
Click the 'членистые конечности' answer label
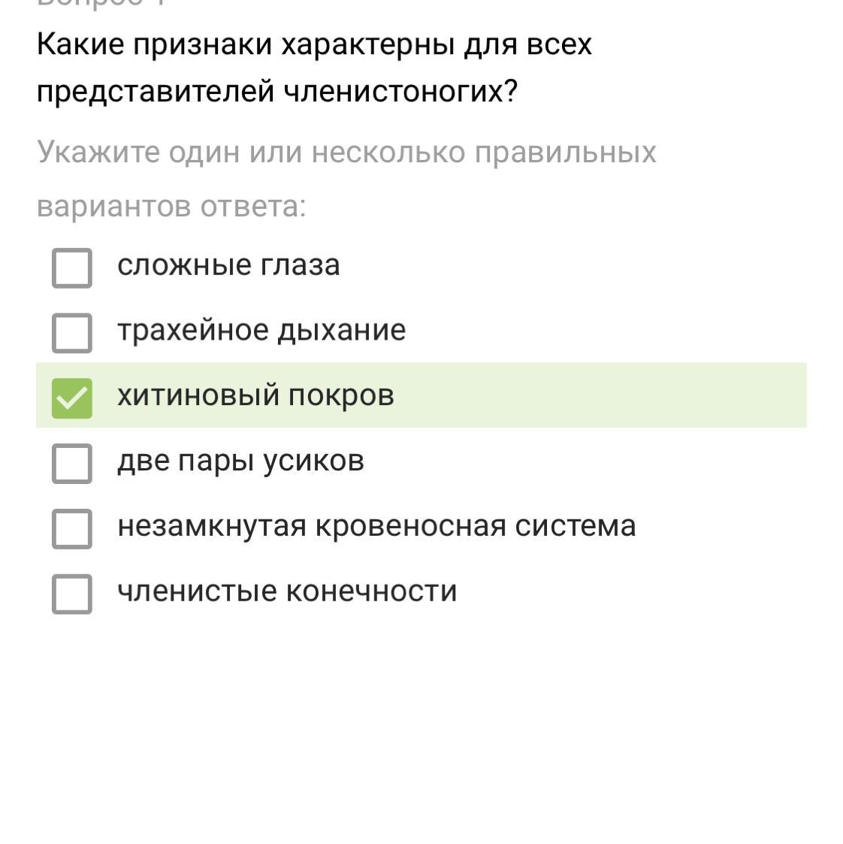tap(287, 591)
